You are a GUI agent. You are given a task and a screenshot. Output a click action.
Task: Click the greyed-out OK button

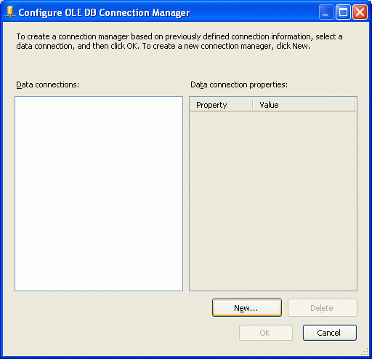point(266,333)
